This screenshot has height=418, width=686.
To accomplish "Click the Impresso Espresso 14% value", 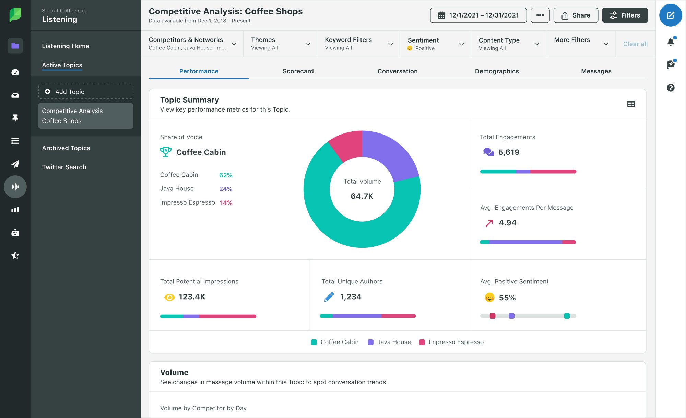I will click(226, 203).
